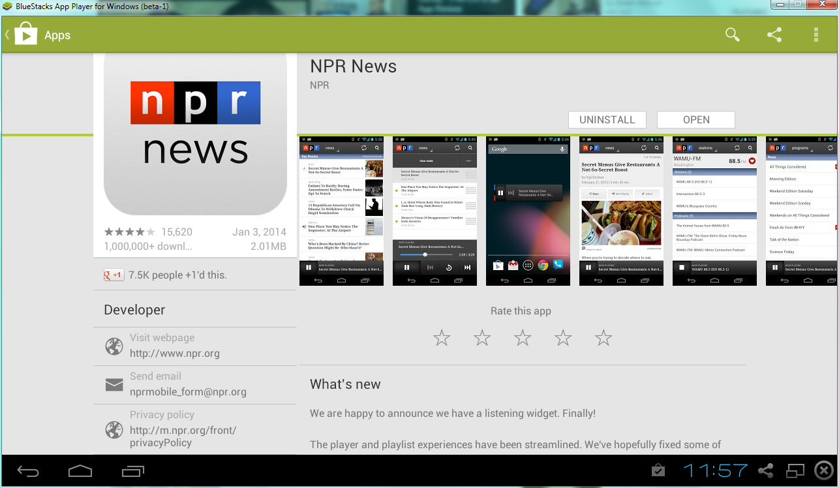Rate the app two stars
Viewport: 839px width, 488px height.
coord(482,338)
